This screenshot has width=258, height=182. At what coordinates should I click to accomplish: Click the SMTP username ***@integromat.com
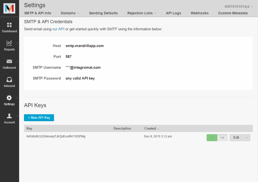[83, 68]
